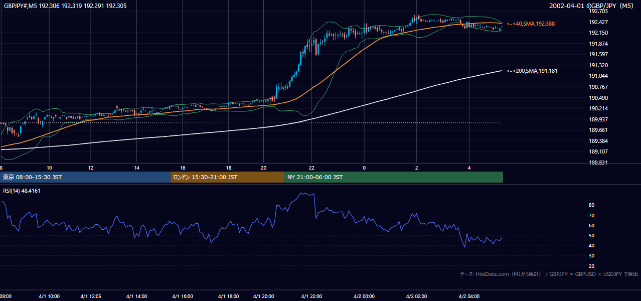Click the 4/1 16:00 bottom date label
The width and height of the screenshot is (641, 301).
pos(183,296)
